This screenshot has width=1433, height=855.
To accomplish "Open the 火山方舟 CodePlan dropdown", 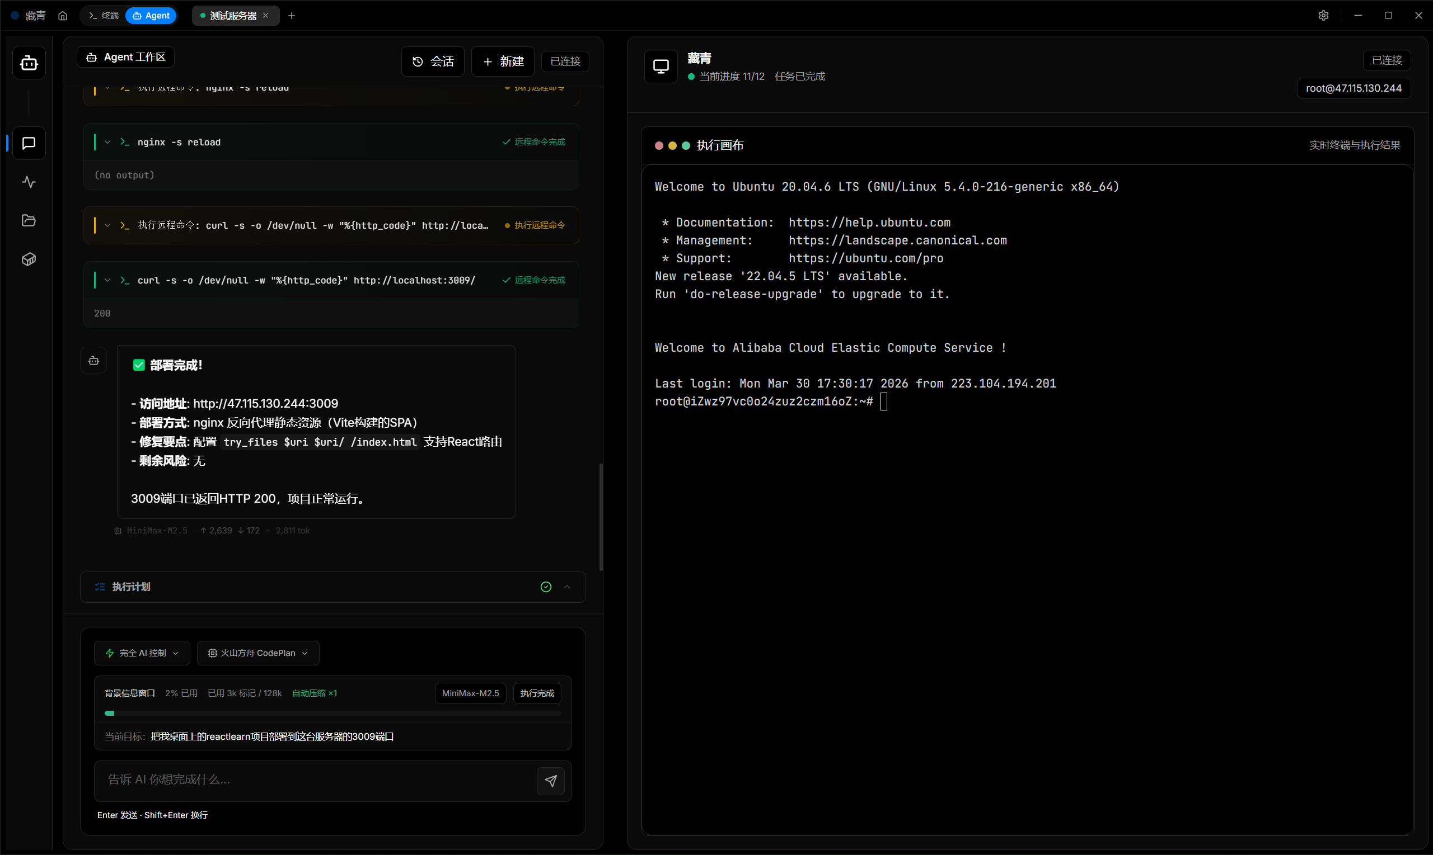I will click(257, 653).
